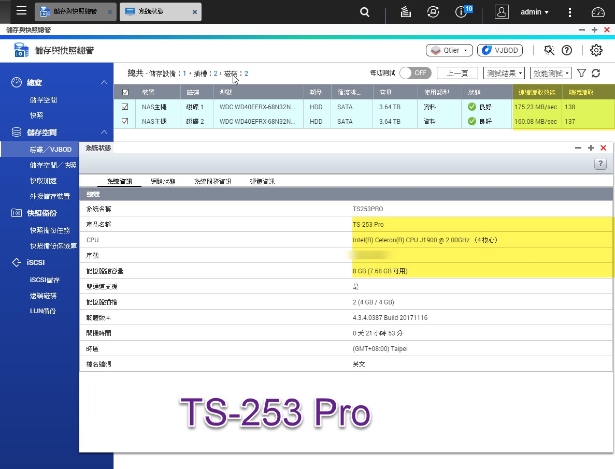The image size is (615, 469).
Task: Close the 儲存與快照總管 taskbar tab
Action: pyautogui.click(x=110, y=12)
